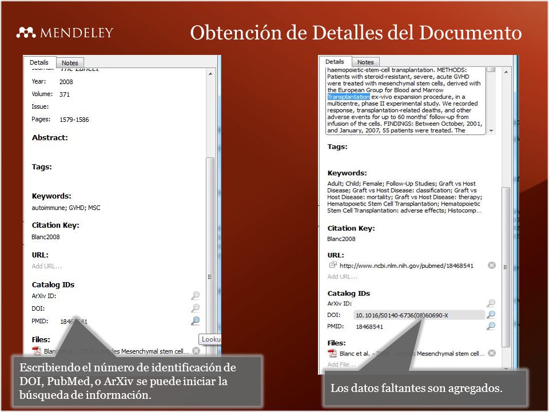
Task: Remove the PubMed URL entry
Action: tap(492, 265)
